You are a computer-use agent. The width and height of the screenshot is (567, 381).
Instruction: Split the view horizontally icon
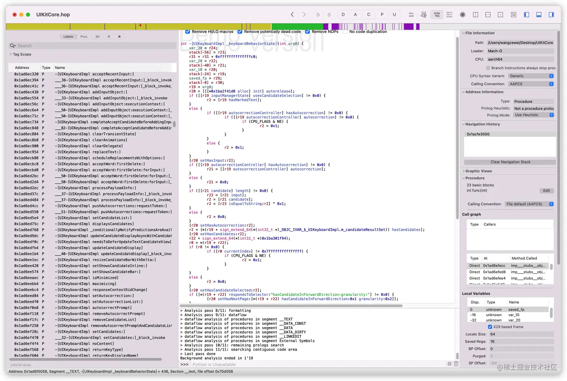(488, 15)
